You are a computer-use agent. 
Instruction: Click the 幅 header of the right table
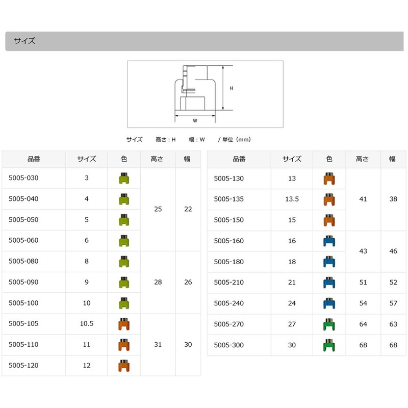click(x=392, y=159)
